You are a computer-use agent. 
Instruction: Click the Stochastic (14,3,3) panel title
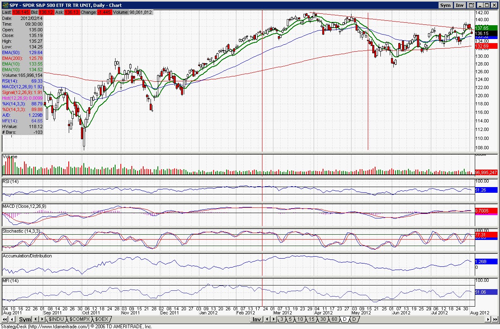[x=21, y=231]
